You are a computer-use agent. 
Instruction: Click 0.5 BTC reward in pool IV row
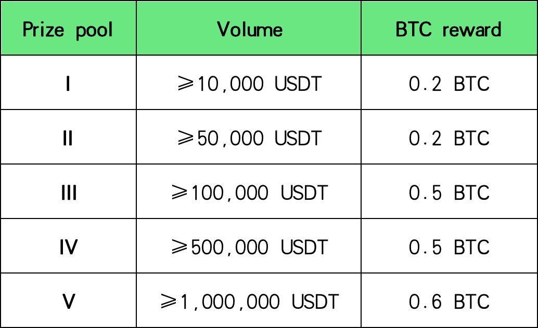pyautogui.click(x=449, y=248)
